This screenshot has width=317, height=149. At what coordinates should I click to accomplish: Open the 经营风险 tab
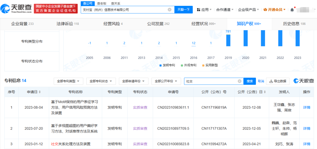[x=113, y=24]
